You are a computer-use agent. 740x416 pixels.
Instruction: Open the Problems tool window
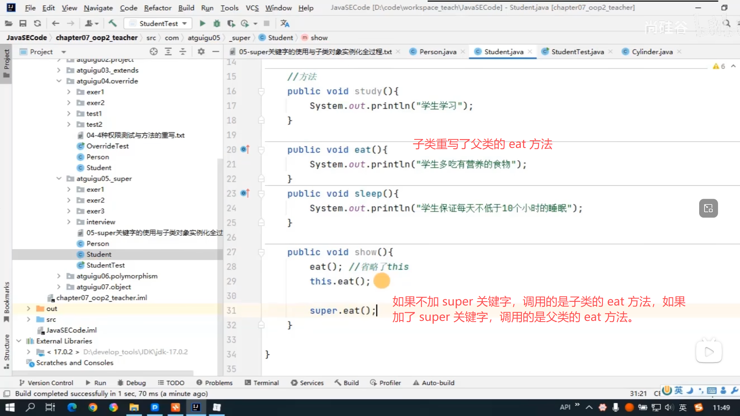coord(215,383)
